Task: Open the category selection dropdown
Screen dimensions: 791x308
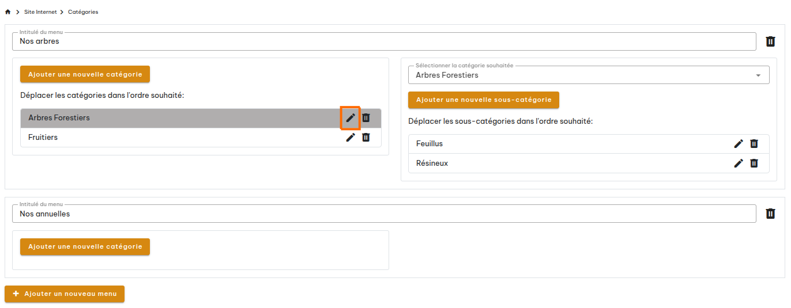Action: click(588, 75)
